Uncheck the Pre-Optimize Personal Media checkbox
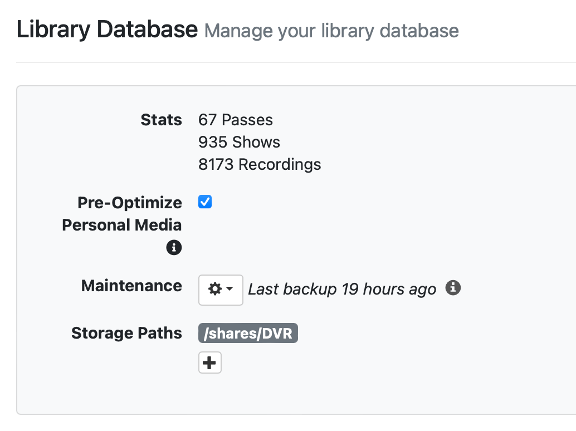 click(205, 202)
